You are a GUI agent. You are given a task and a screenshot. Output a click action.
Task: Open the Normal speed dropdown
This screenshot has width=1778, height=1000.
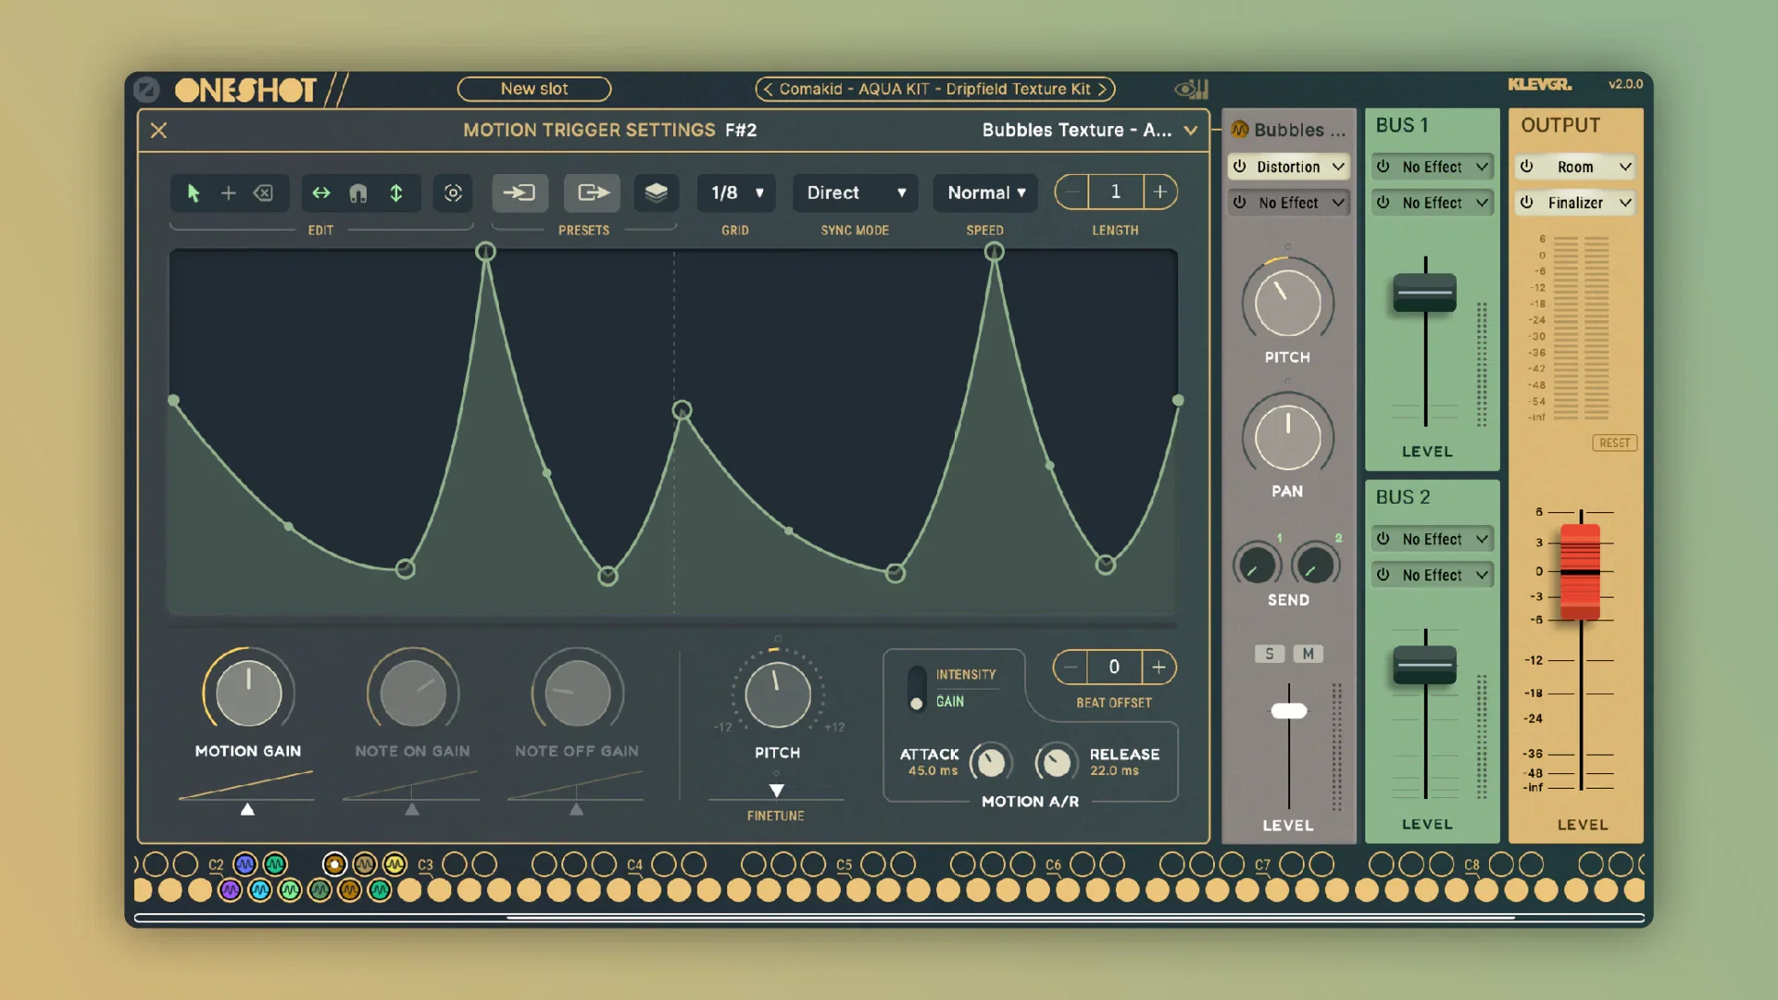pyautogui.click(x=985, y=193)
